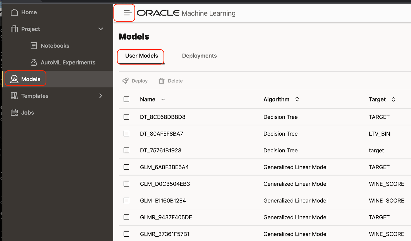This screenshot has width=411, height=241.
Task: Check the select-all checkbox in table header
Action: click(x=126, y=99)
